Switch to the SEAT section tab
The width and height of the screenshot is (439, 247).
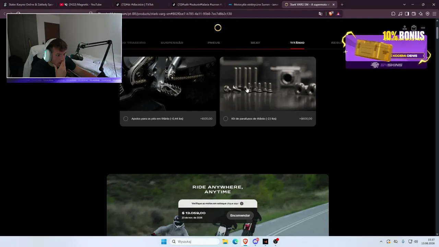(256, 43)
